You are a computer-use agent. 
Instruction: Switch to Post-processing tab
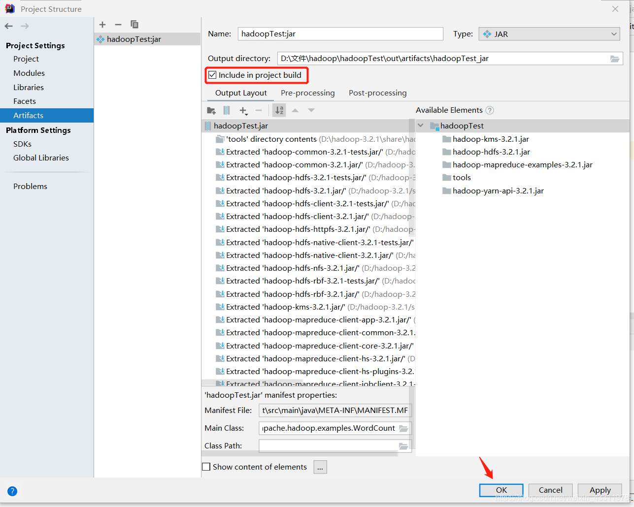coord(378,93)
